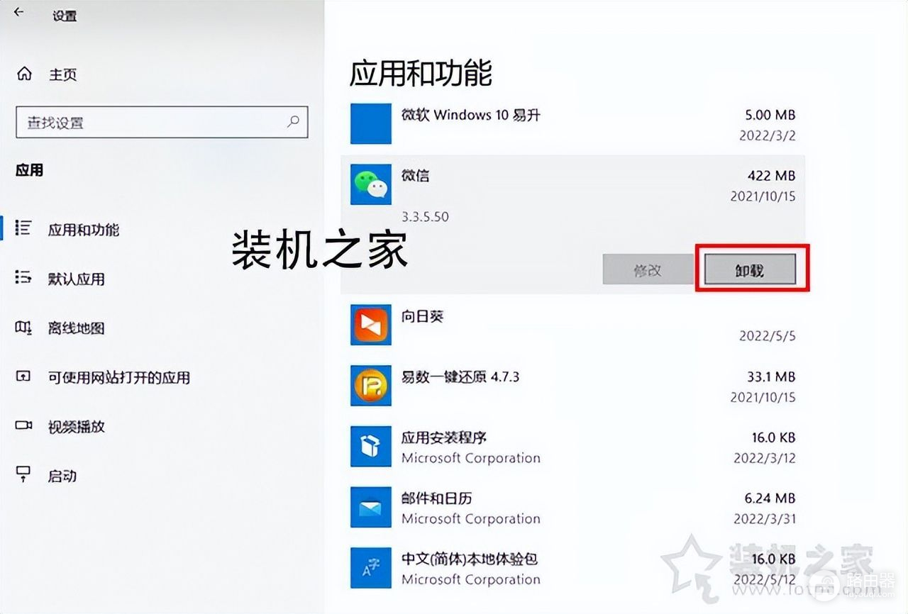Click the 2022/5/5 date of 向日葵
908x614 pixels.
point(768,336)
